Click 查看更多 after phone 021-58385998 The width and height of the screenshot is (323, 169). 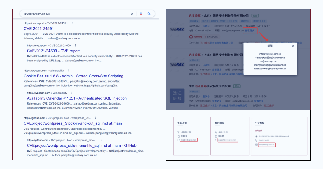[217, 70]
